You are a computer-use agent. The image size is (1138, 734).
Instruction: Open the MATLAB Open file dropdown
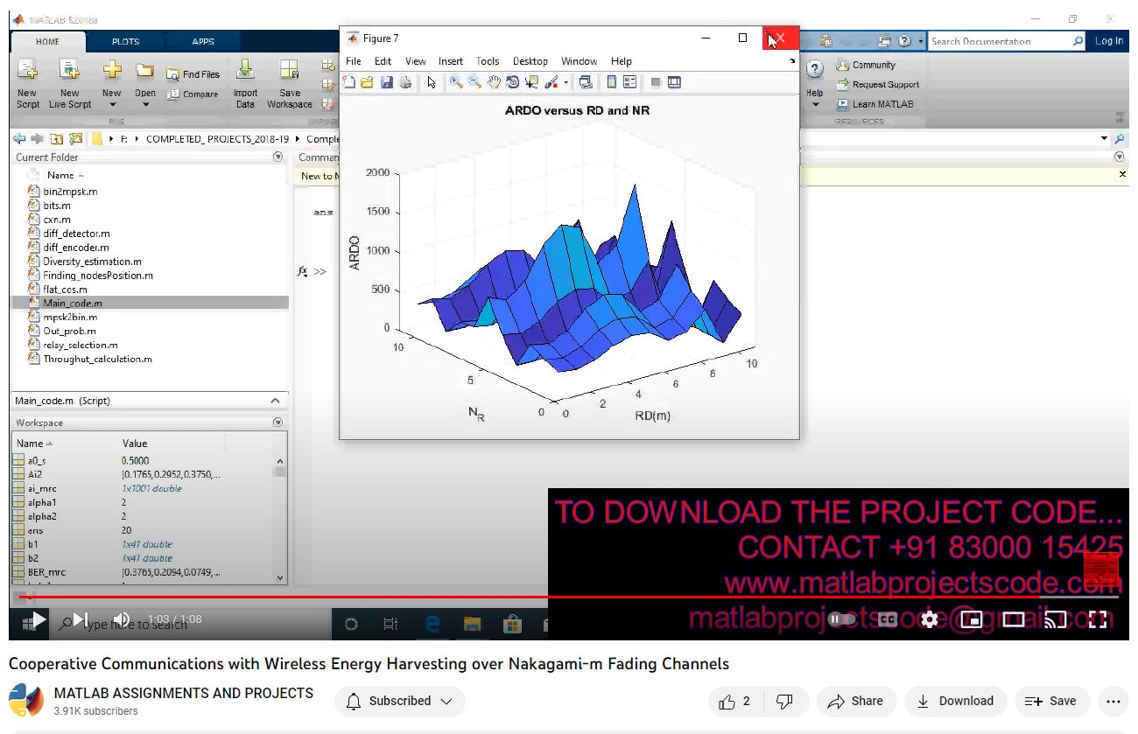point(145,84)
